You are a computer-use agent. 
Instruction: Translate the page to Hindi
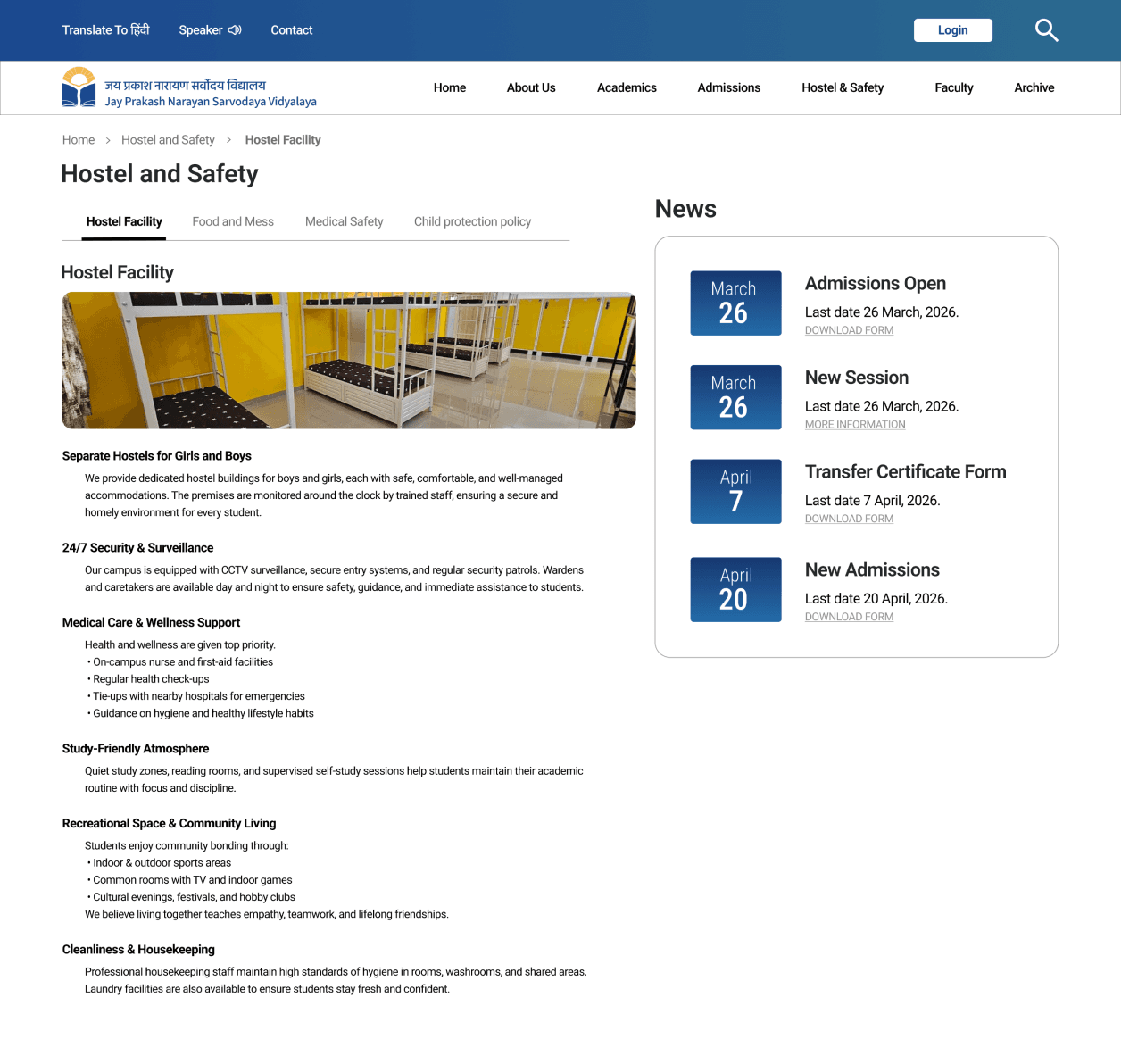pos(105,30)
